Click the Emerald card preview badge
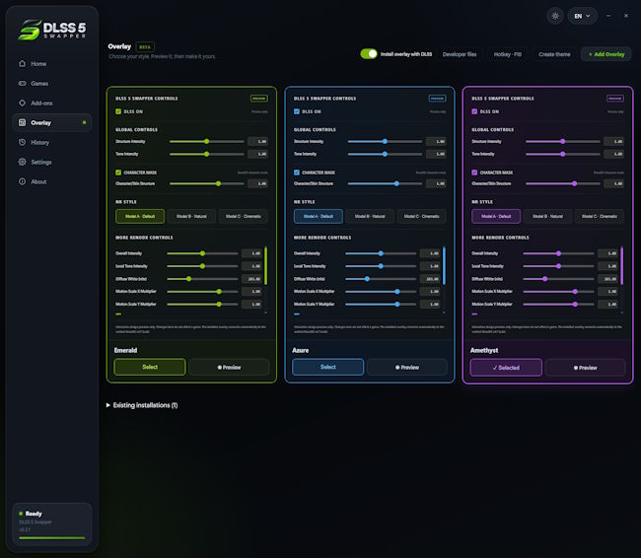 click(258, 99)
